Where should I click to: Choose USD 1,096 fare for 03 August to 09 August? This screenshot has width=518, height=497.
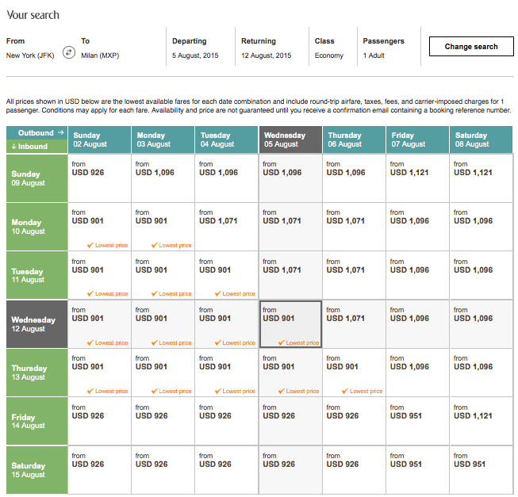tap(163, 178)
